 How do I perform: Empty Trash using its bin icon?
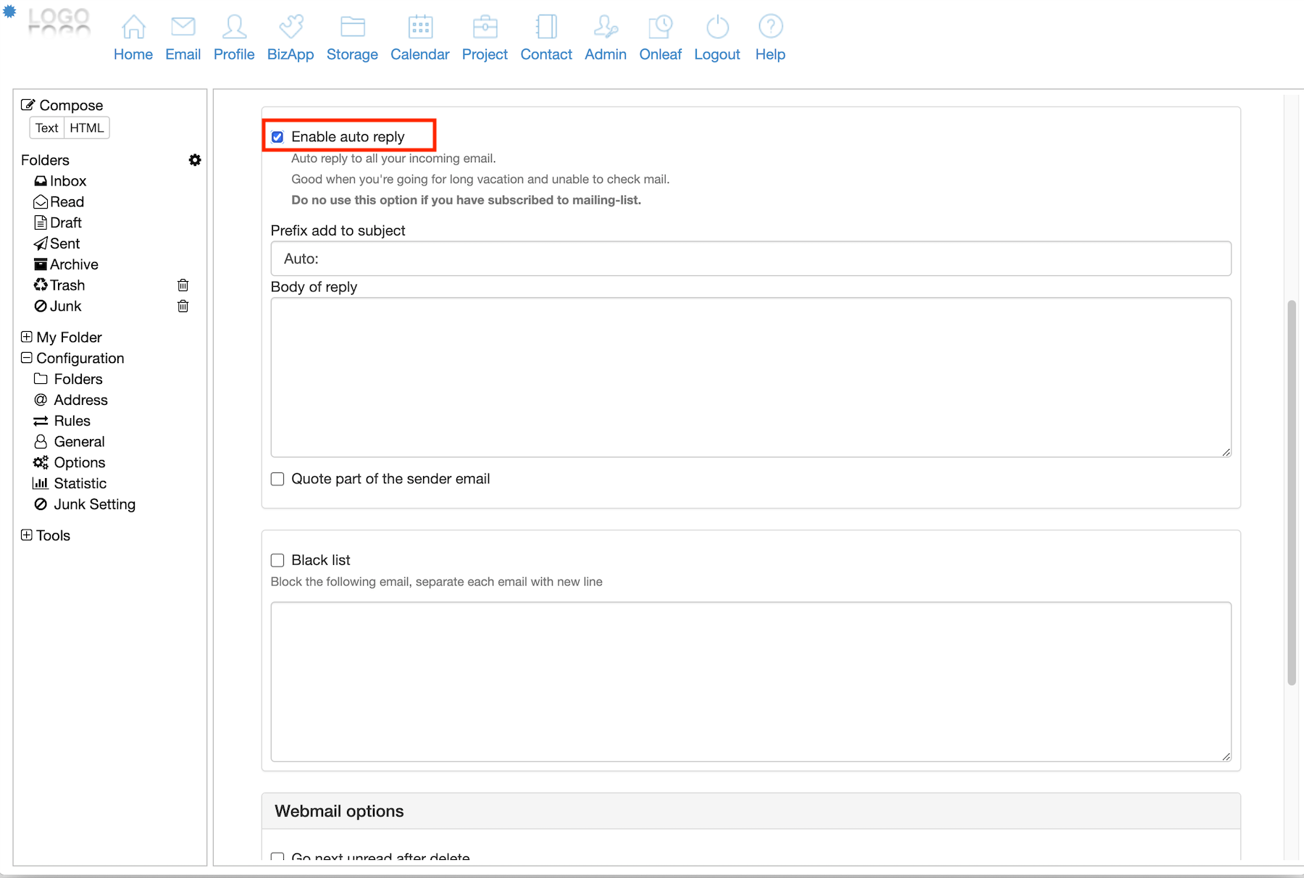tap(183, 285)
